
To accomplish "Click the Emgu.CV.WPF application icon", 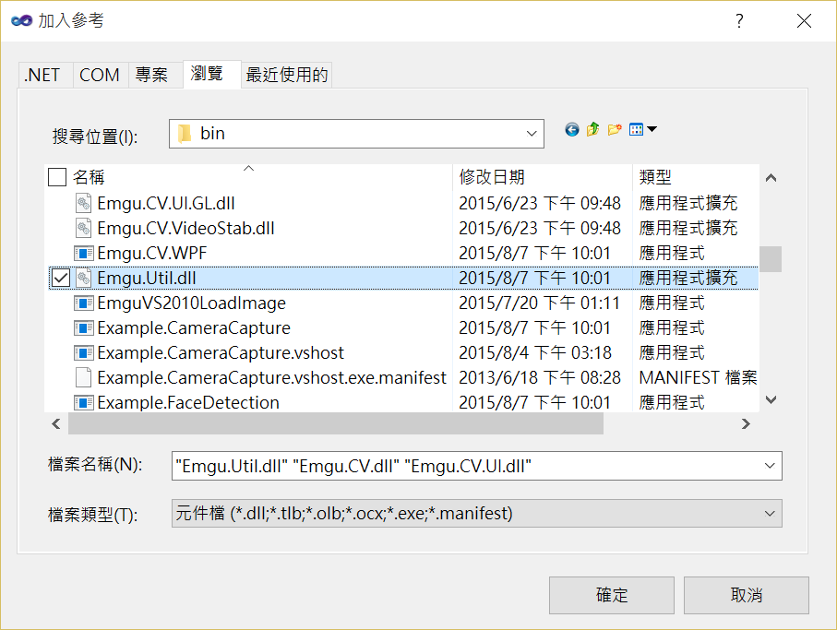I will click(x=83, y=253).
